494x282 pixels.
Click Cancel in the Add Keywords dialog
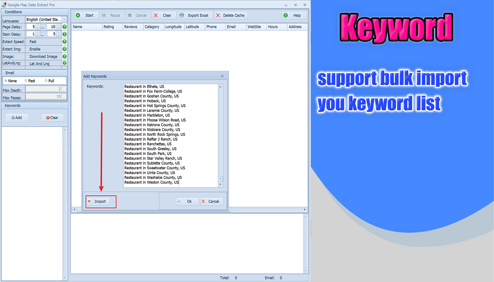tap(212, 202)
